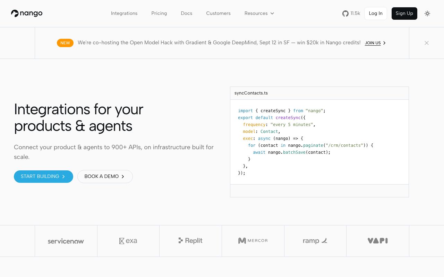Click the ServiceNow customer logo
The image size is (444, 277).
pos(66,241)
